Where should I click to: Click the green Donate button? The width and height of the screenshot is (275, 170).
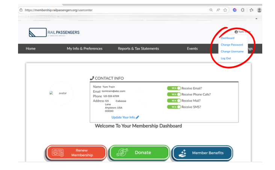click(x=139, y=152)
